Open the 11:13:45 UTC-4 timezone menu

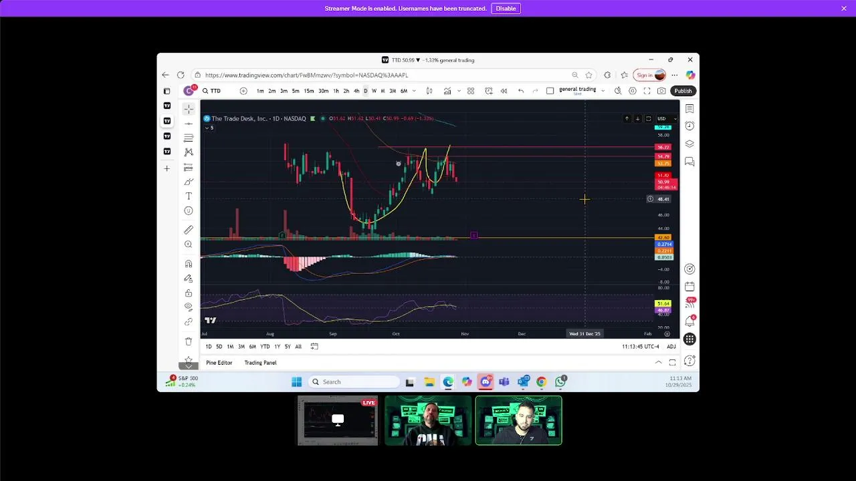click(641, 347)
